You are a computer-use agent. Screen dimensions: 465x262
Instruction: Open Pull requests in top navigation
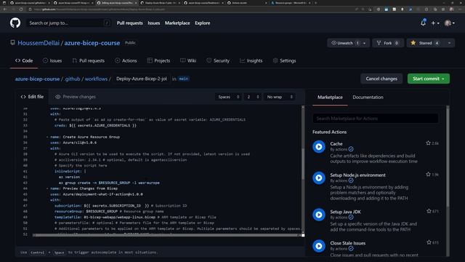(129, 23)
